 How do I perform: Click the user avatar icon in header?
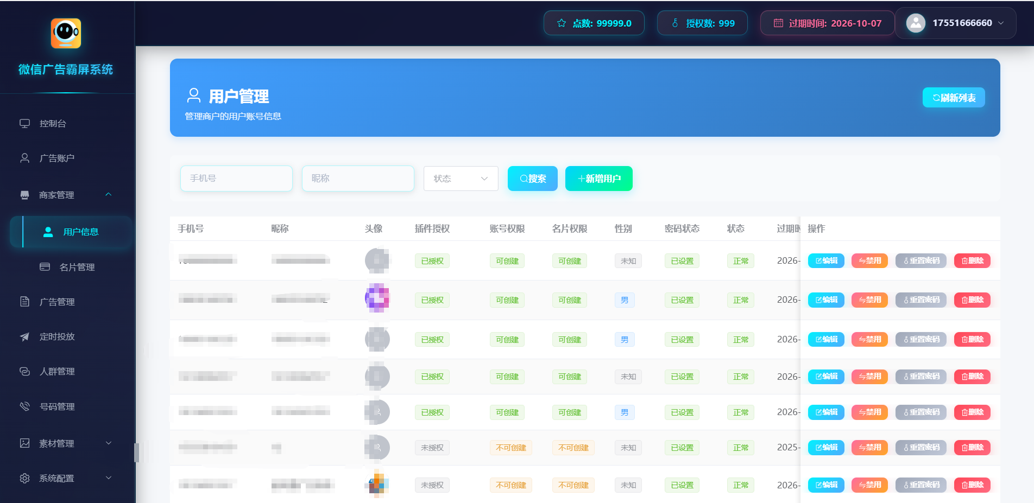point(916,23)
